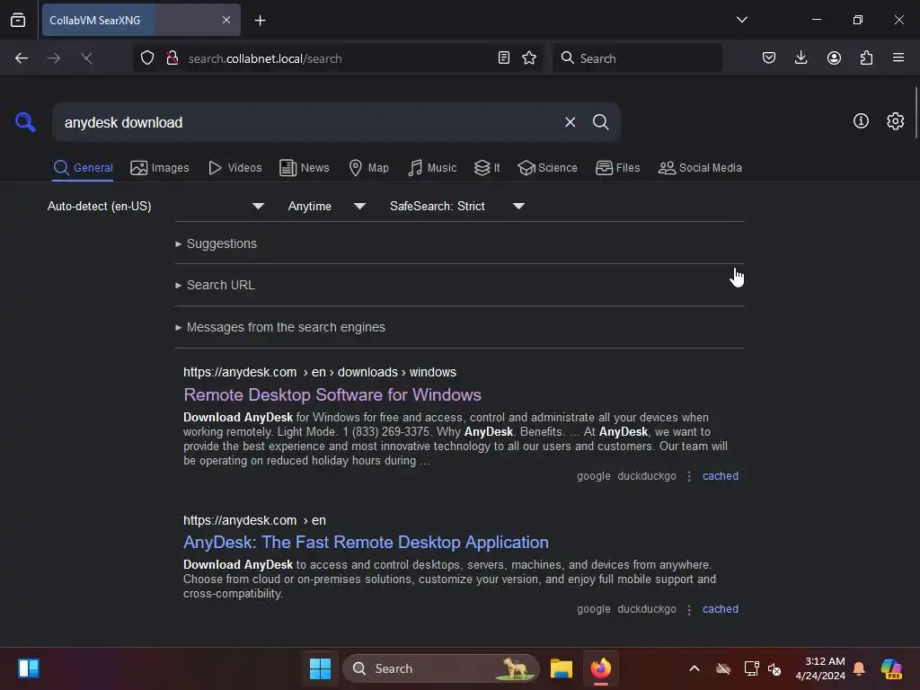The height and width of the screenshot is (690, 920).
Task: Clear the anydesk download query
Action: pos(570,122)
